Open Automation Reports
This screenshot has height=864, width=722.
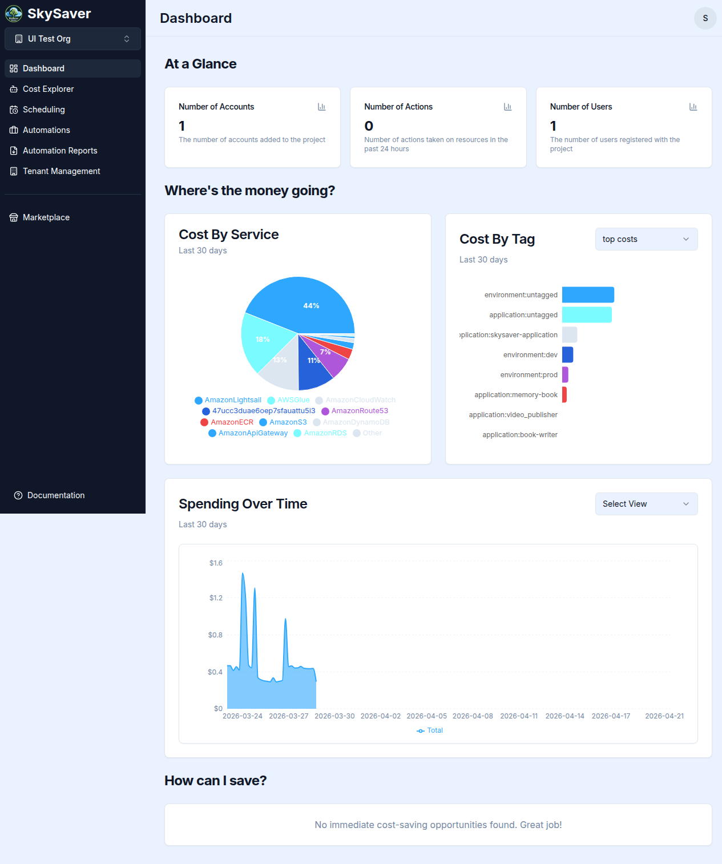point(72,151)
